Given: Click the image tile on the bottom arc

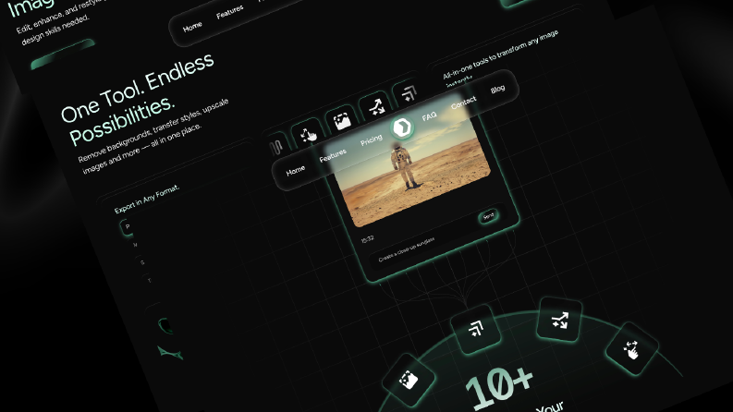Looking at the screenshot, I should click(409, 380).
